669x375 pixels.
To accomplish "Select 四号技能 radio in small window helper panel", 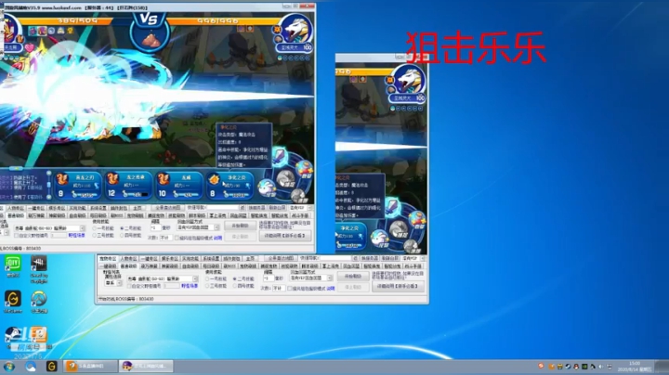I will pyautogui.click(x=243, y=286).
